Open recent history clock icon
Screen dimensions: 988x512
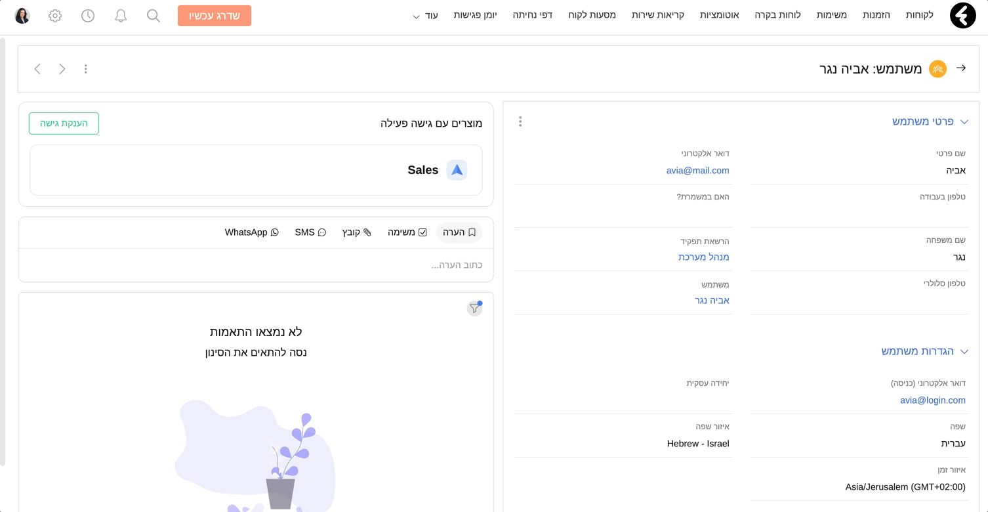tap(88, 16)
